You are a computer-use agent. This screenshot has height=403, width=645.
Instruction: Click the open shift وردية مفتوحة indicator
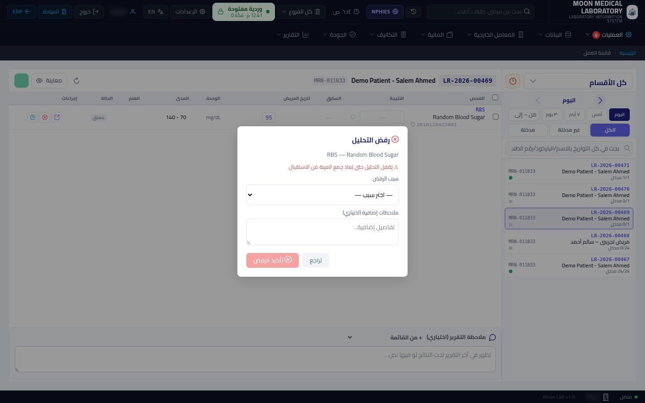point(243,12)
